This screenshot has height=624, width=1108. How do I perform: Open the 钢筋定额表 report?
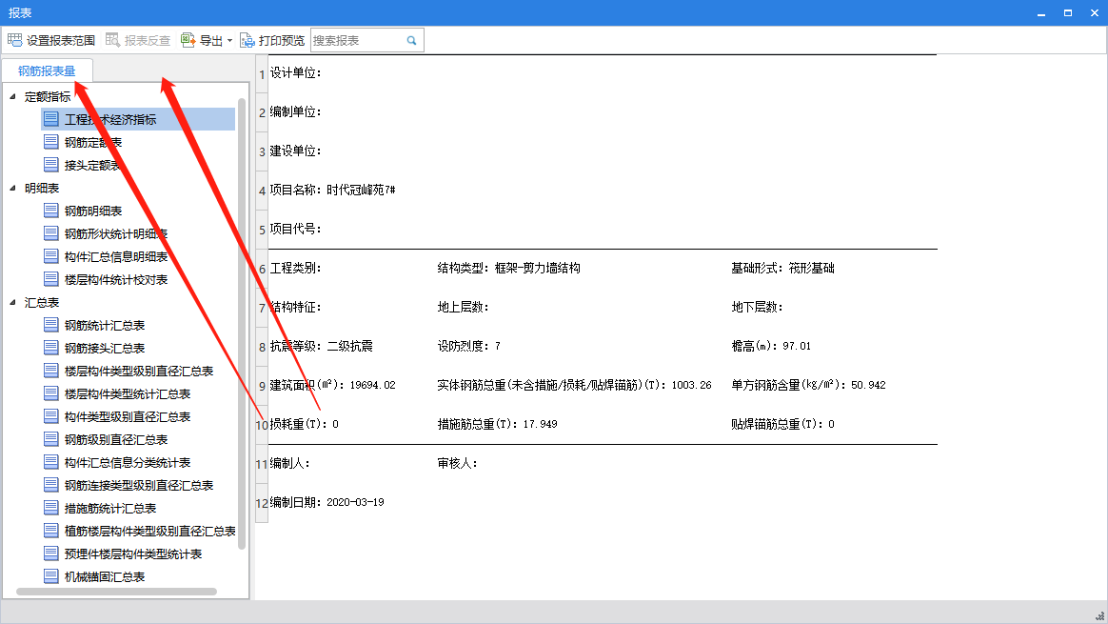point(93,142)
